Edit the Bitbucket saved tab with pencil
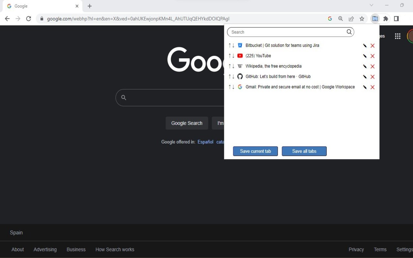Screen dimensions: 413x258 point(365,46)
